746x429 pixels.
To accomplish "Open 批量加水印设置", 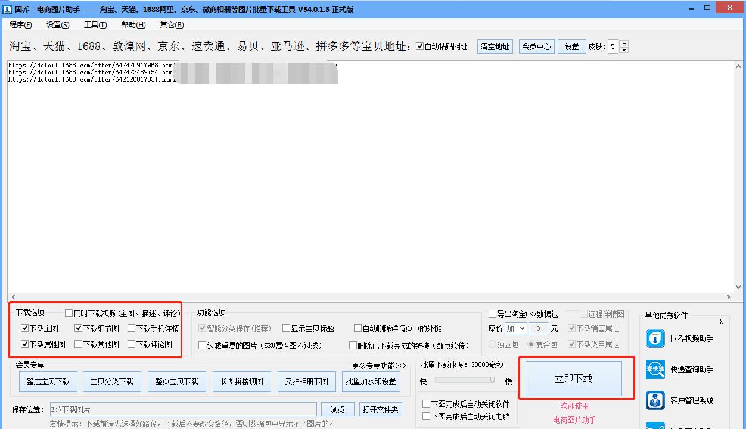I will click(x=371, y=382).
